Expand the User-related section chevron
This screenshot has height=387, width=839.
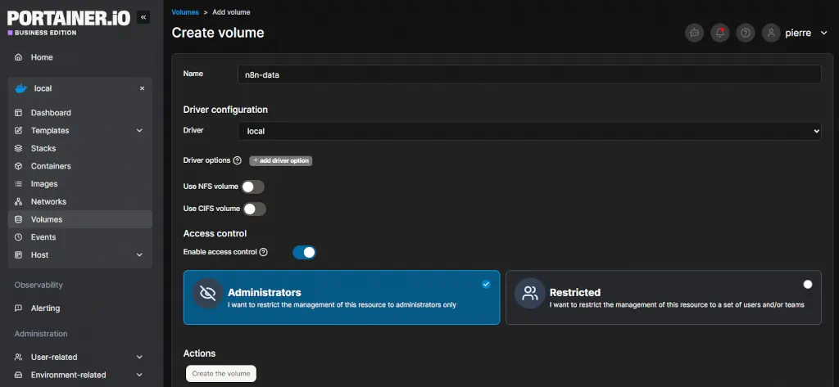tap(139, 357)
